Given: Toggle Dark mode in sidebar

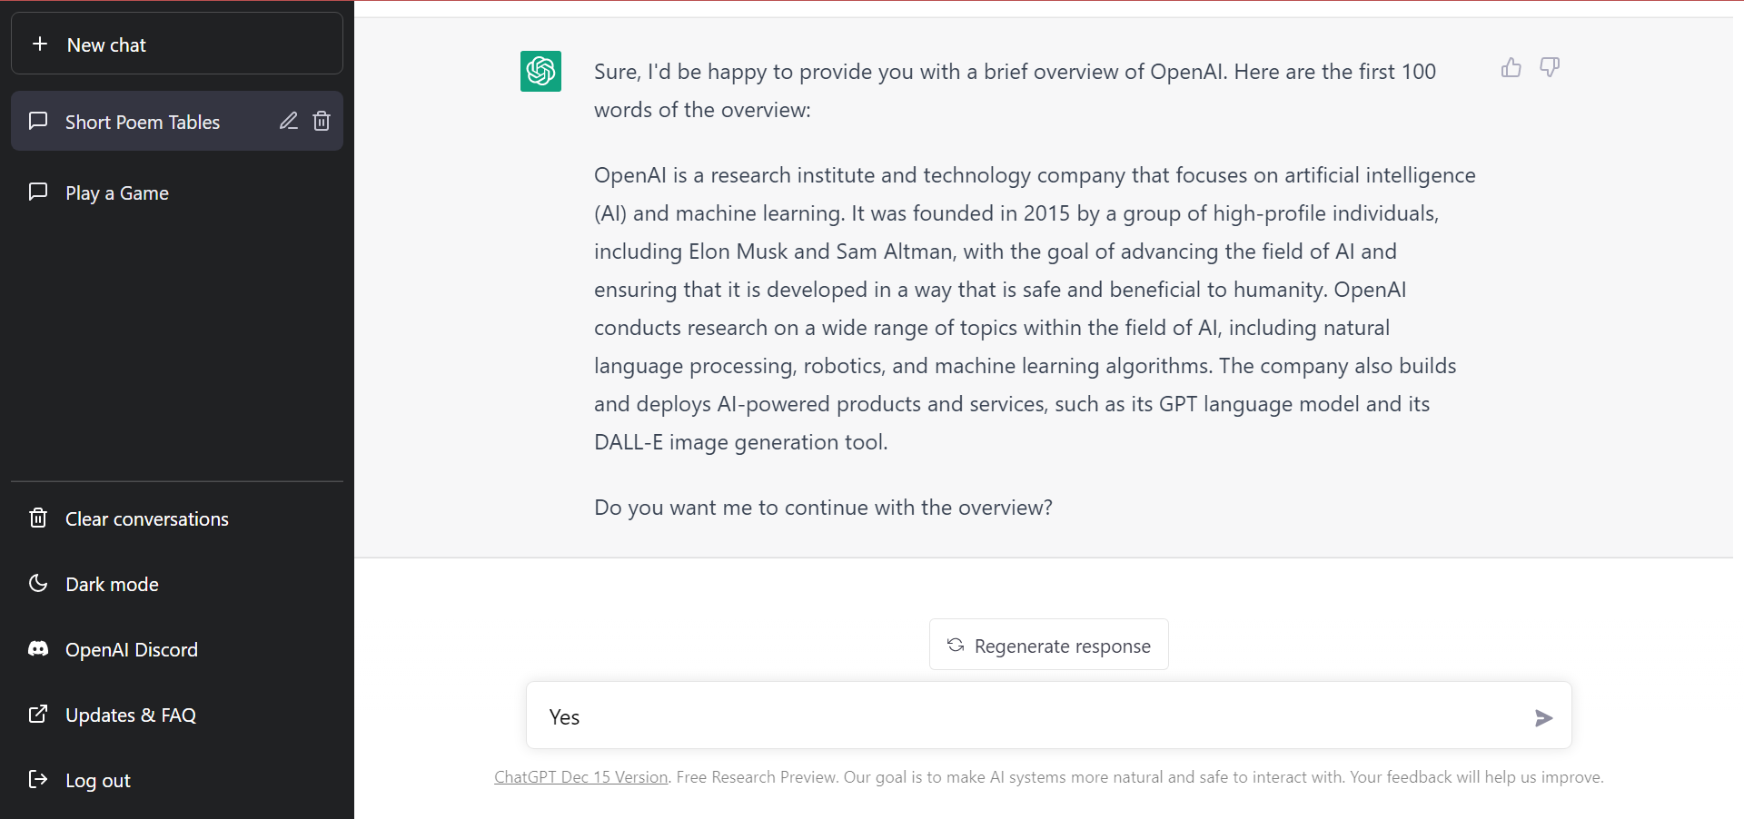Looking at the screenshot, I should (x=112, y=585).
